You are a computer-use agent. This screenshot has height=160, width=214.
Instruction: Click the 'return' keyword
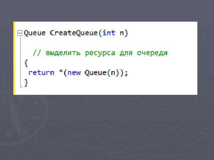click(x=41, y=73)
